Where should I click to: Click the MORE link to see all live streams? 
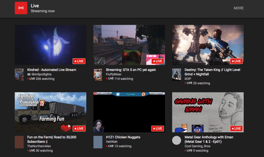[238, 8]
